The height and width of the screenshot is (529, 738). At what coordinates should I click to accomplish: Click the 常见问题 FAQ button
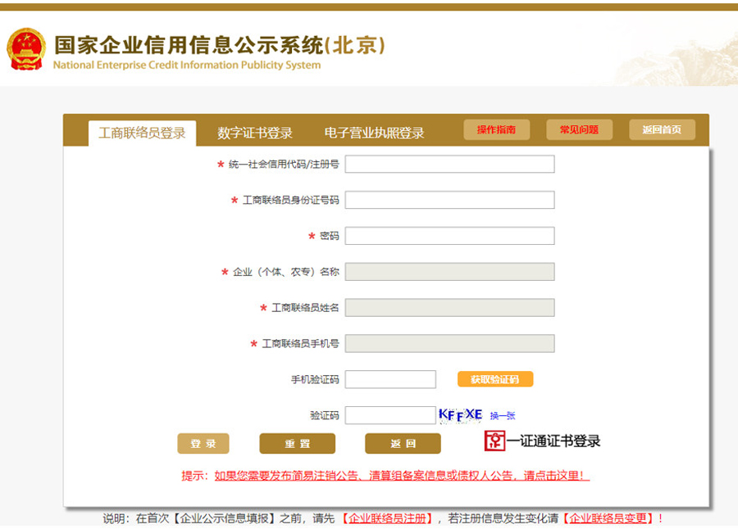(580, 129)
